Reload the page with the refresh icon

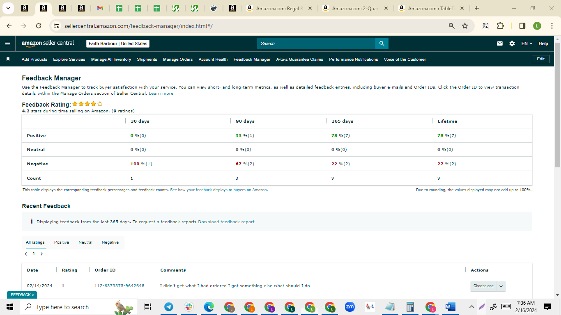pos(39,26)
